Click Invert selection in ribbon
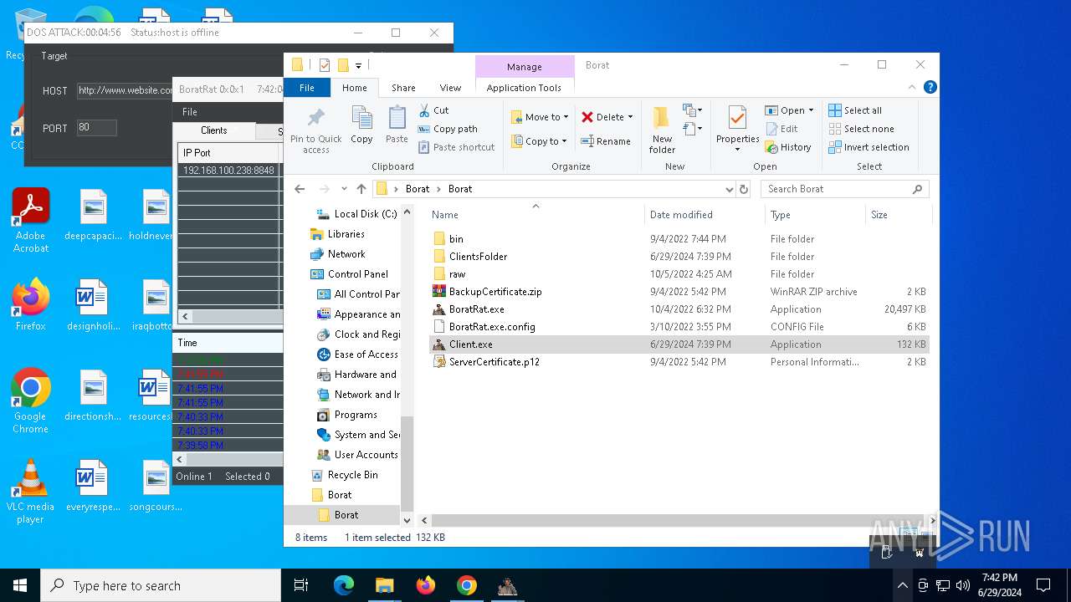Screen dimensions: 1071x602 [869, 147]
